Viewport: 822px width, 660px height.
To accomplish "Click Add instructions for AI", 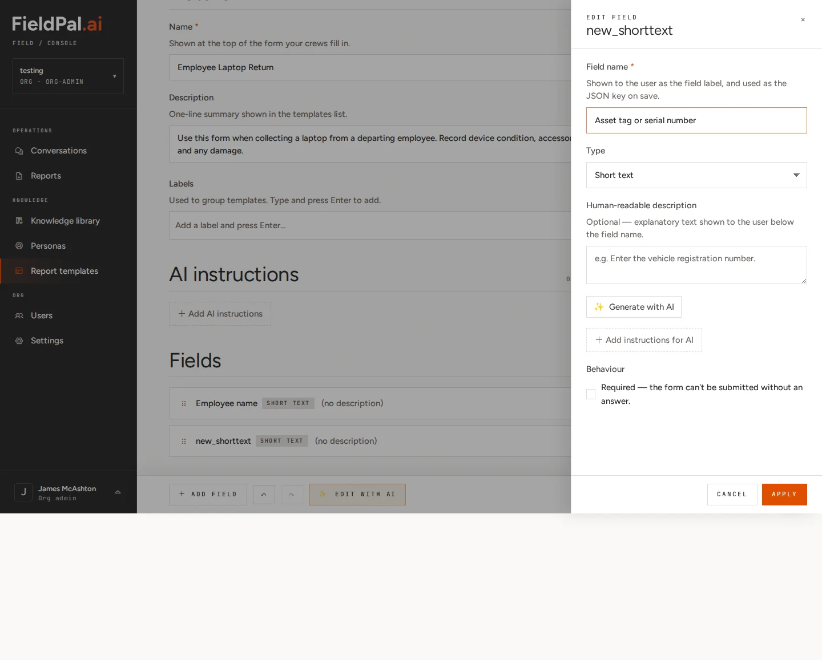I will tap(644, 340).
